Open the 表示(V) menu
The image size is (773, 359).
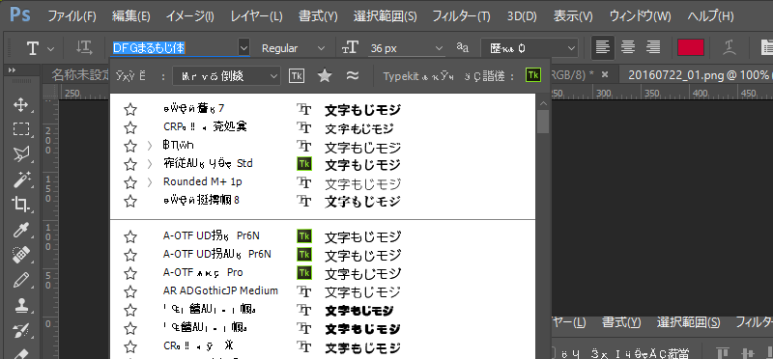(x=573, y=16)
